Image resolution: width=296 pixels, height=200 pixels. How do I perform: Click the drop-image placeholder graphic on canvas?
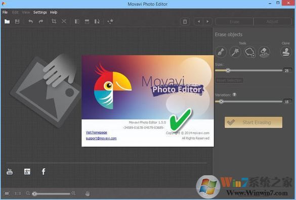click(x=46, y=90)
